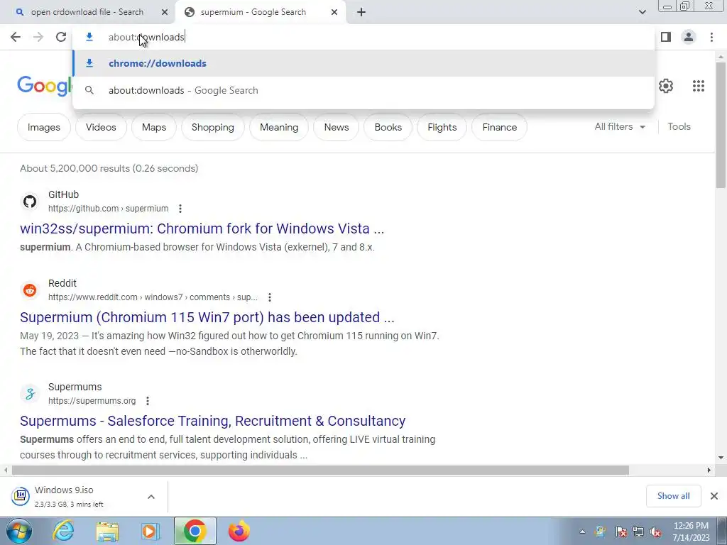This screenshot has width=727, height=545.
Task: Expand the tab search chevron
Action: coord(642,12)
